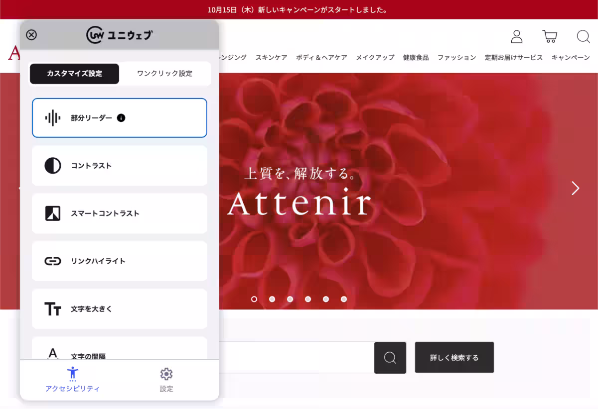Open the スキンケア menu

[x=271, y=58]
